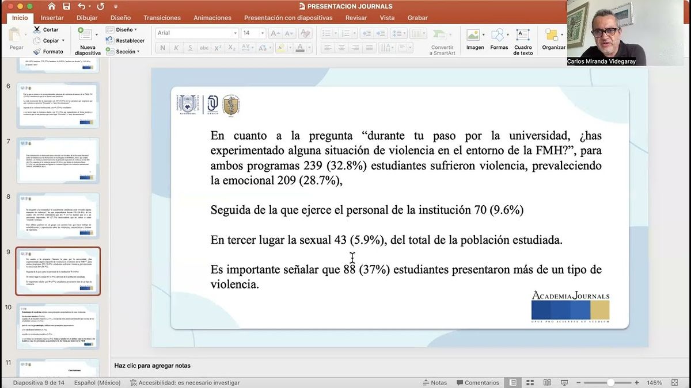Open the quick access customize arrow

click(x=116, y=6)
